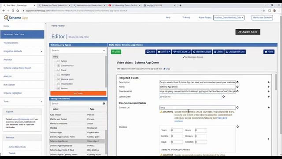This screenshot has width=282, height=159.
Task: Open a new browser tab
Action: click(180, 5)
